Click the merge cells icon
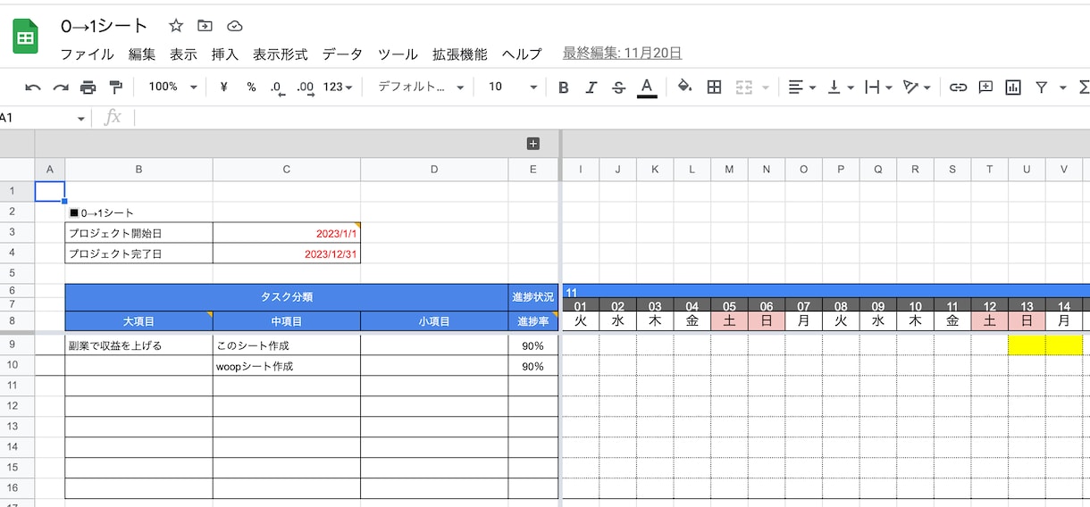Viewport: 1090px width, 507px height. [x=743, y=87]
